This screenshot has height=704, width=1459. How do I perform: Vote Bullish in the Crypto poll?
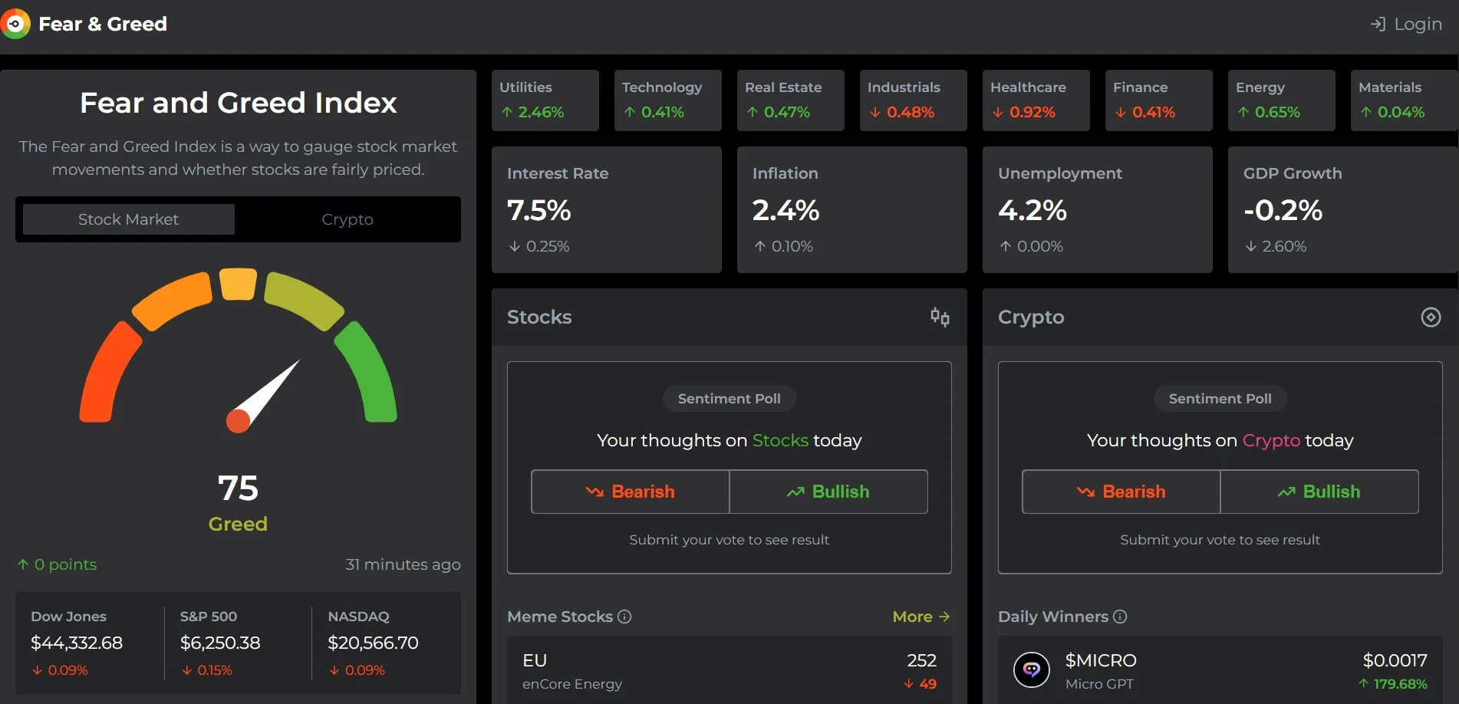pyautogui.click(x=1319, y=492)
